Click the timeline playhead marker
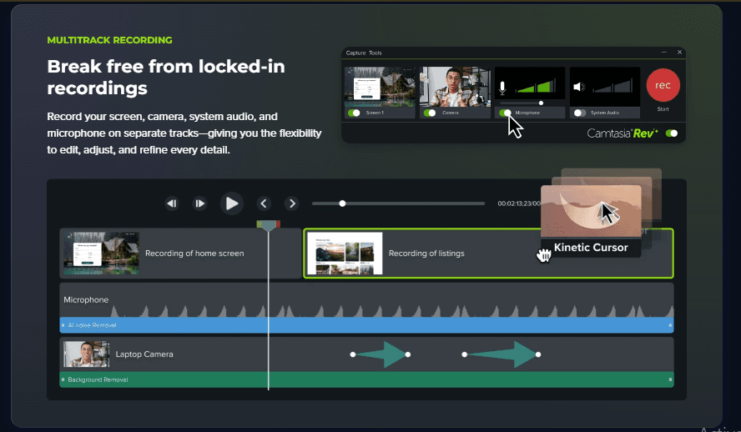This screenshot has height=432, width=741. click(269, 225)
